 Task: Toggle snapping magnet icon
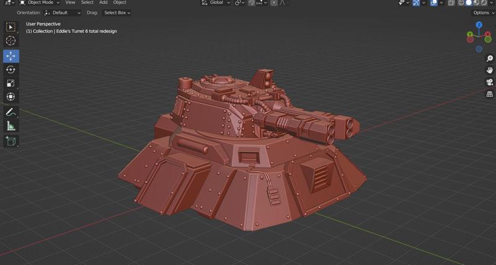point(252,2)
